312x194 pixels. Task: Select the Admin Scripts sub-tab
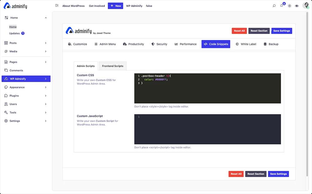(x=86, y=66)
